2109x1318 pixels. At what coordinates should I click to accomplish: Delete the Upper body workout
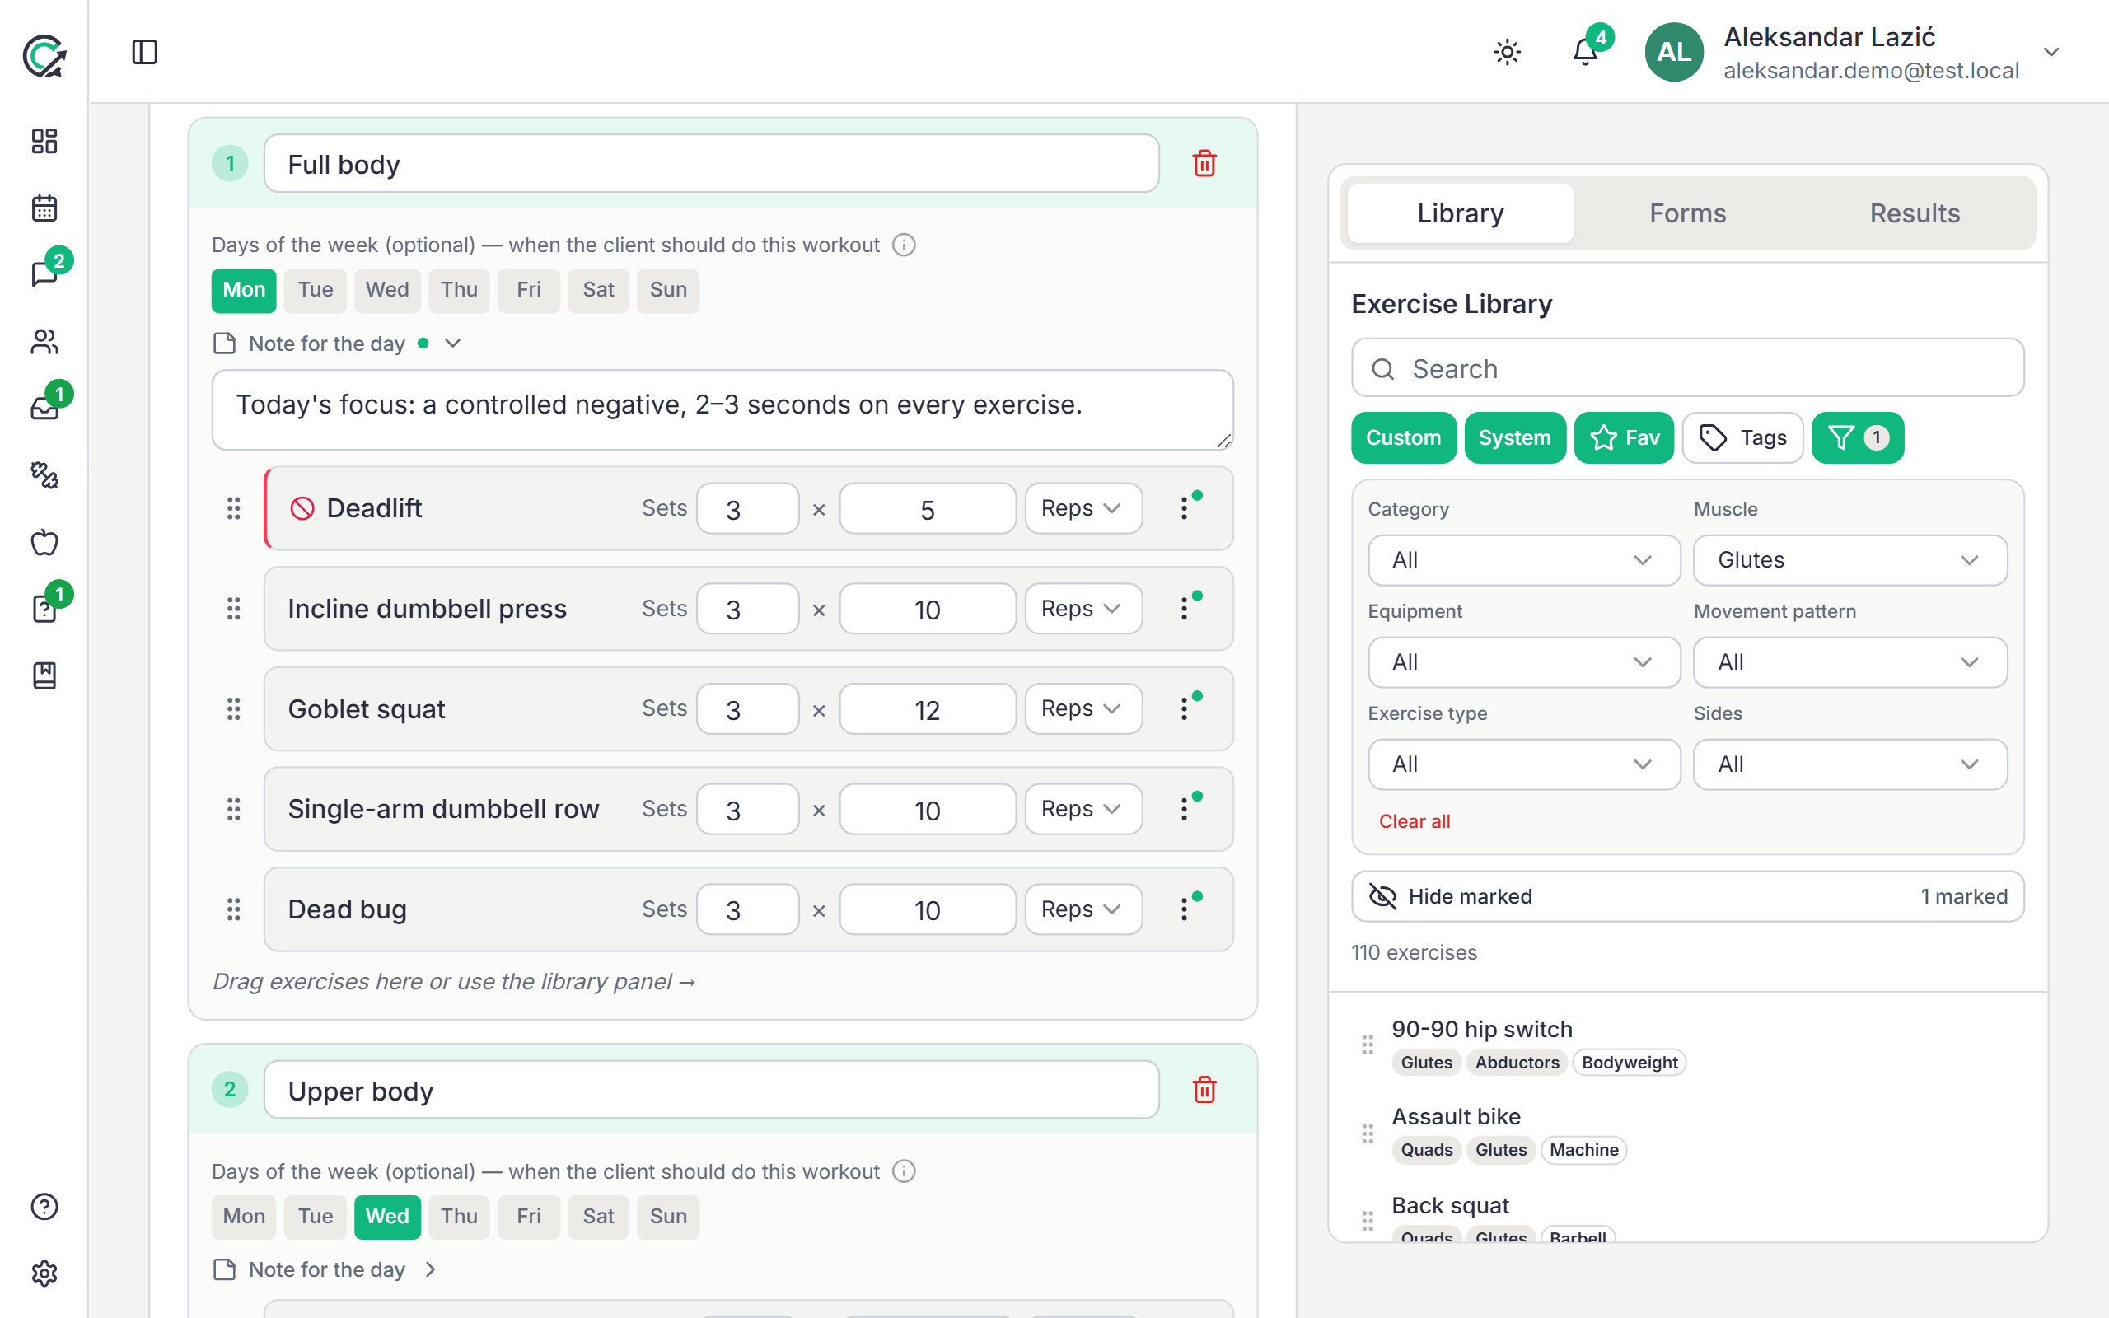pyautogui.click(x=1204, y=1090)
